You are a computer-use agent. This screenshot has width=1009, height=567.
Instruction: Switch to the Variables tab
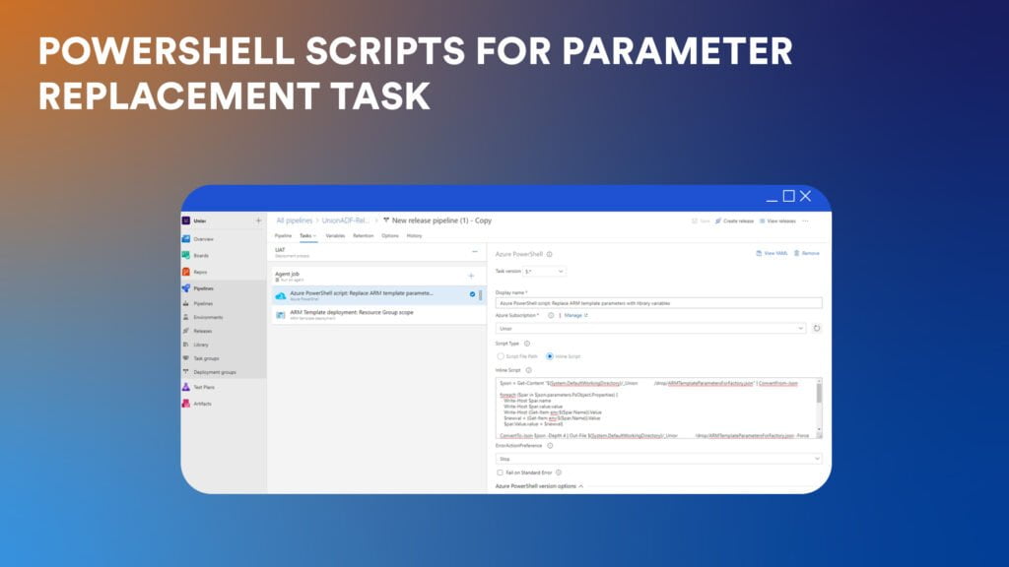point(336,235)
